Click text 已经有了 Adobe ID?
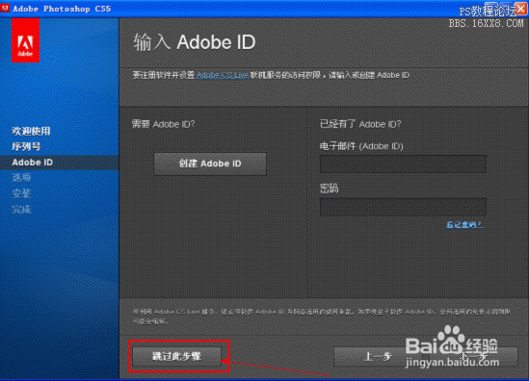 pos(360,124)
